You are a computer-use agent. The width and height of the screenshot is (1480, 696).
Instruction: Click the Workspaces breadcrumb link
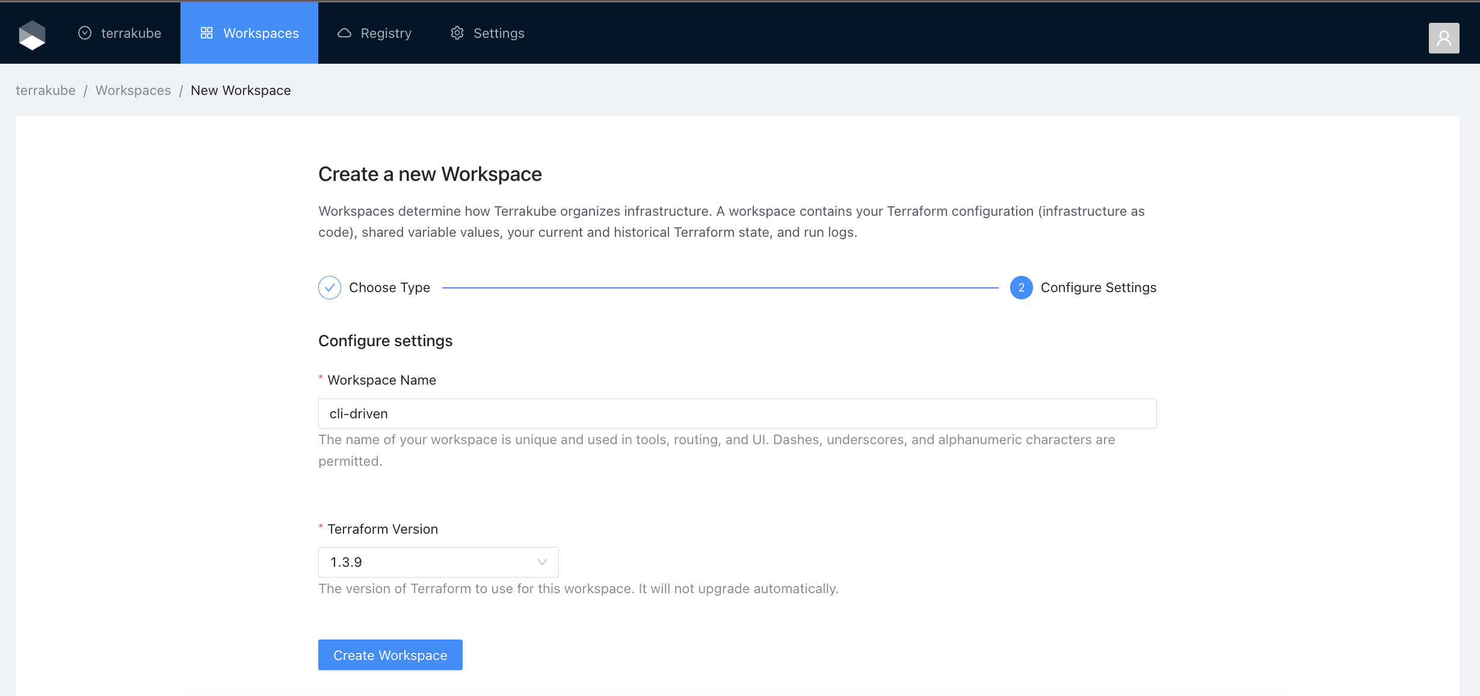coord(133,90)
